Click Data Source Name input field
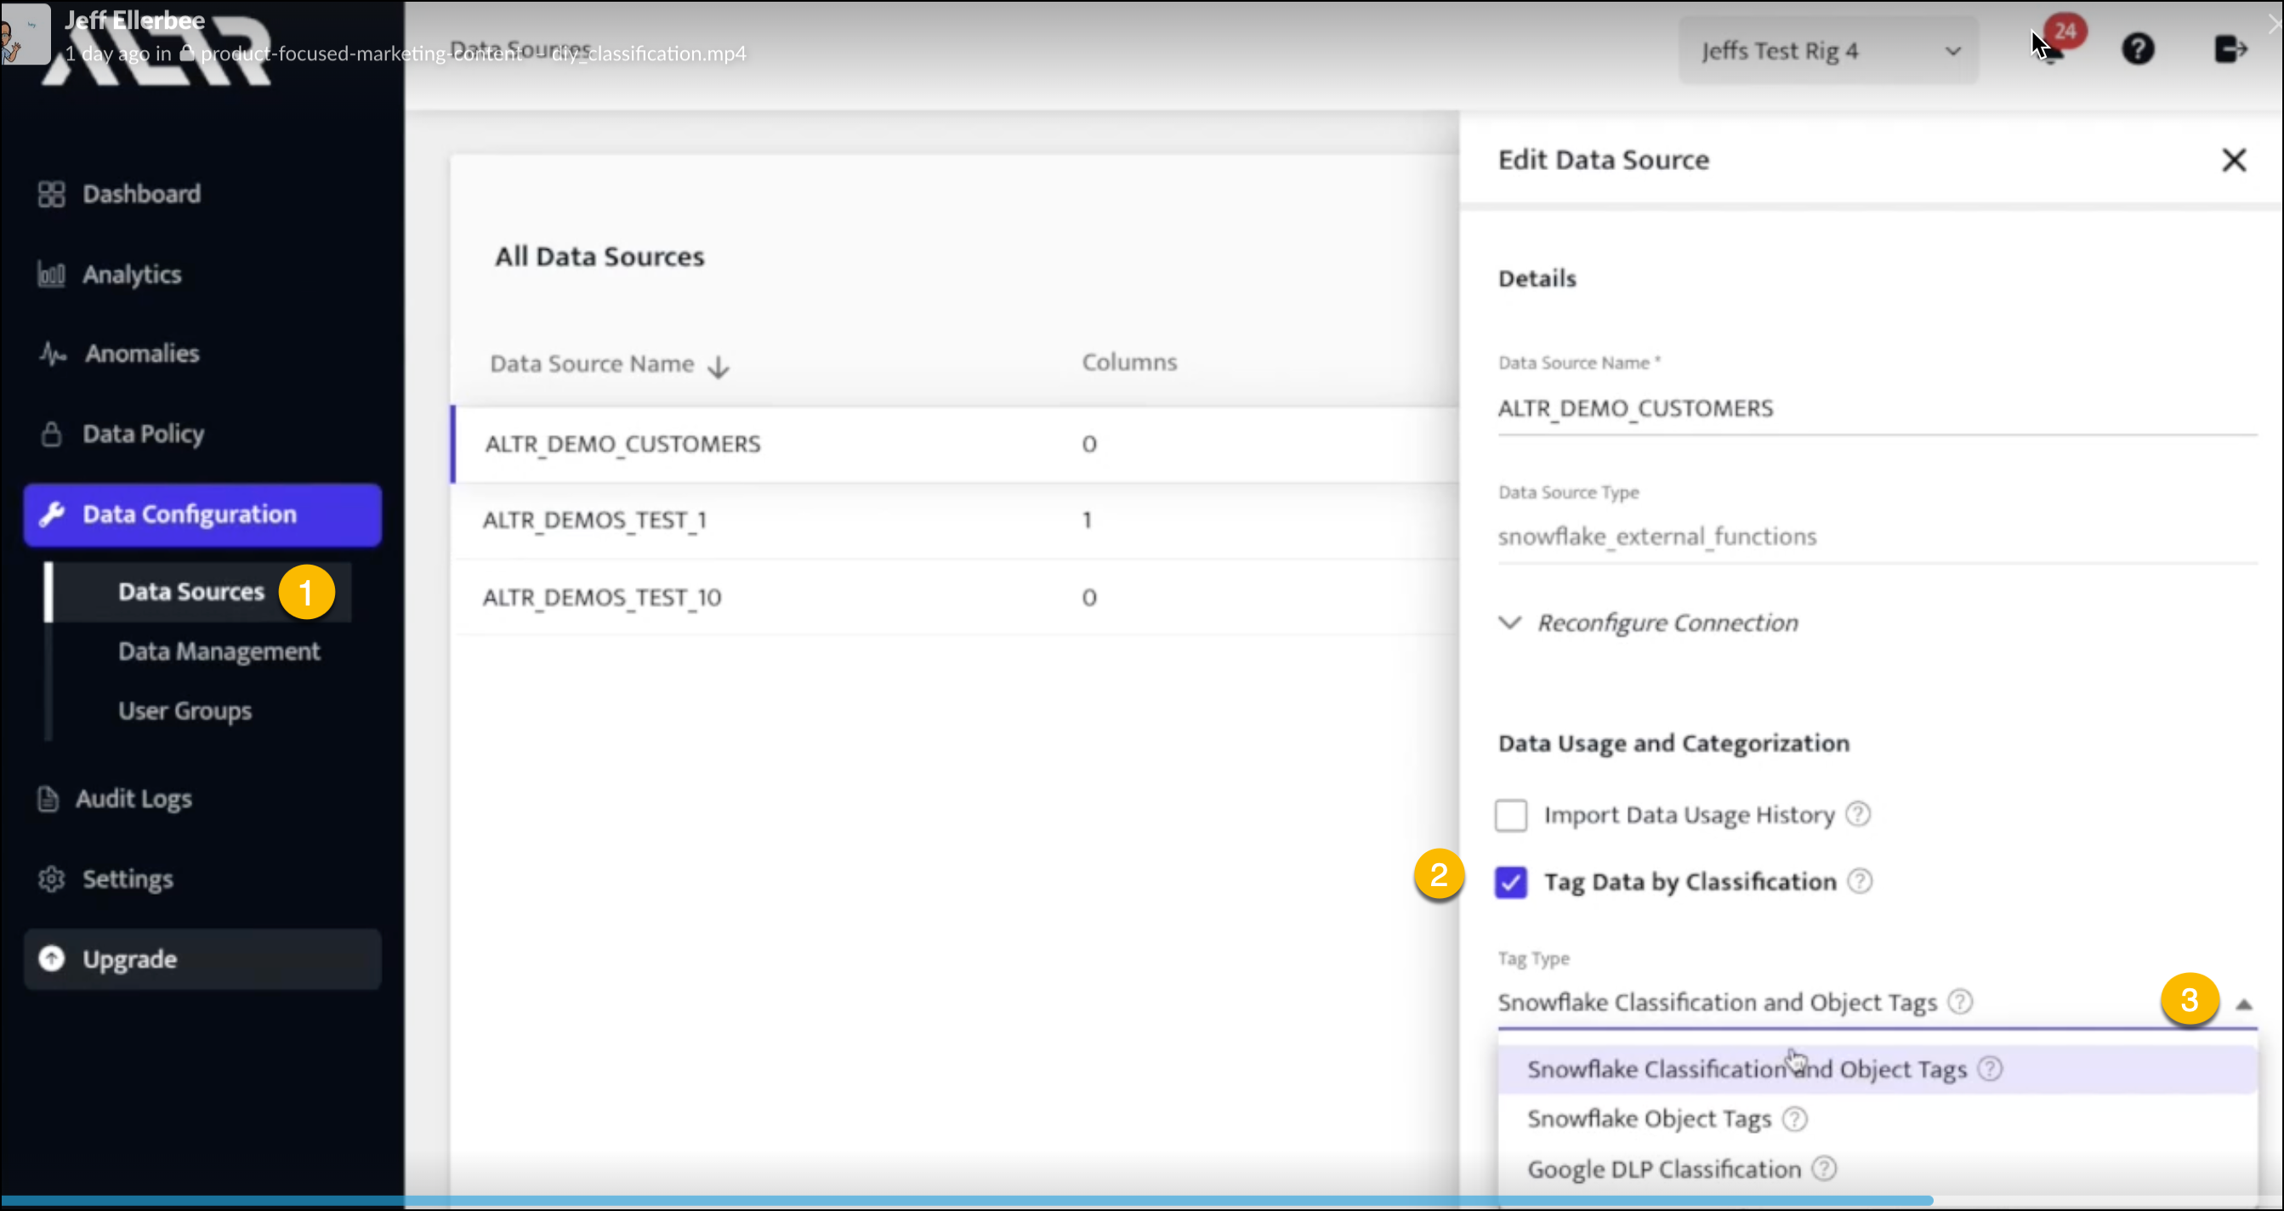Viewport: 2284px width, 1211px height. pos(1873,407)
